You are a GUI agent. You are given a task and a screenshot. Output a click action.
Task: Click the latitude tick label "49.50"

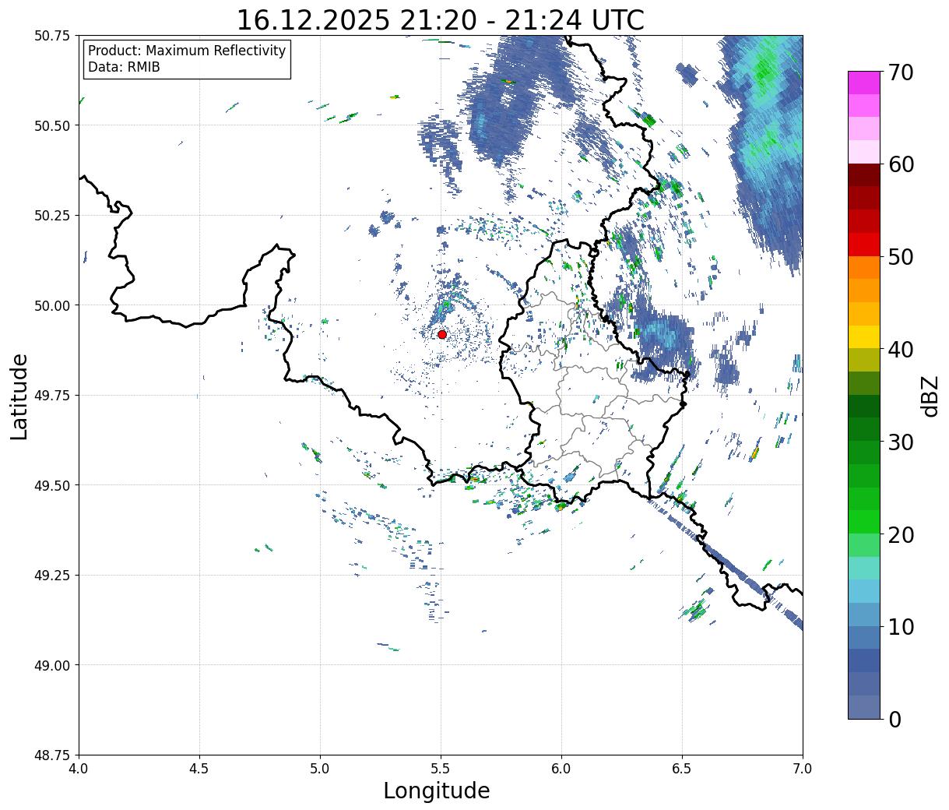(x=52, y=485)
